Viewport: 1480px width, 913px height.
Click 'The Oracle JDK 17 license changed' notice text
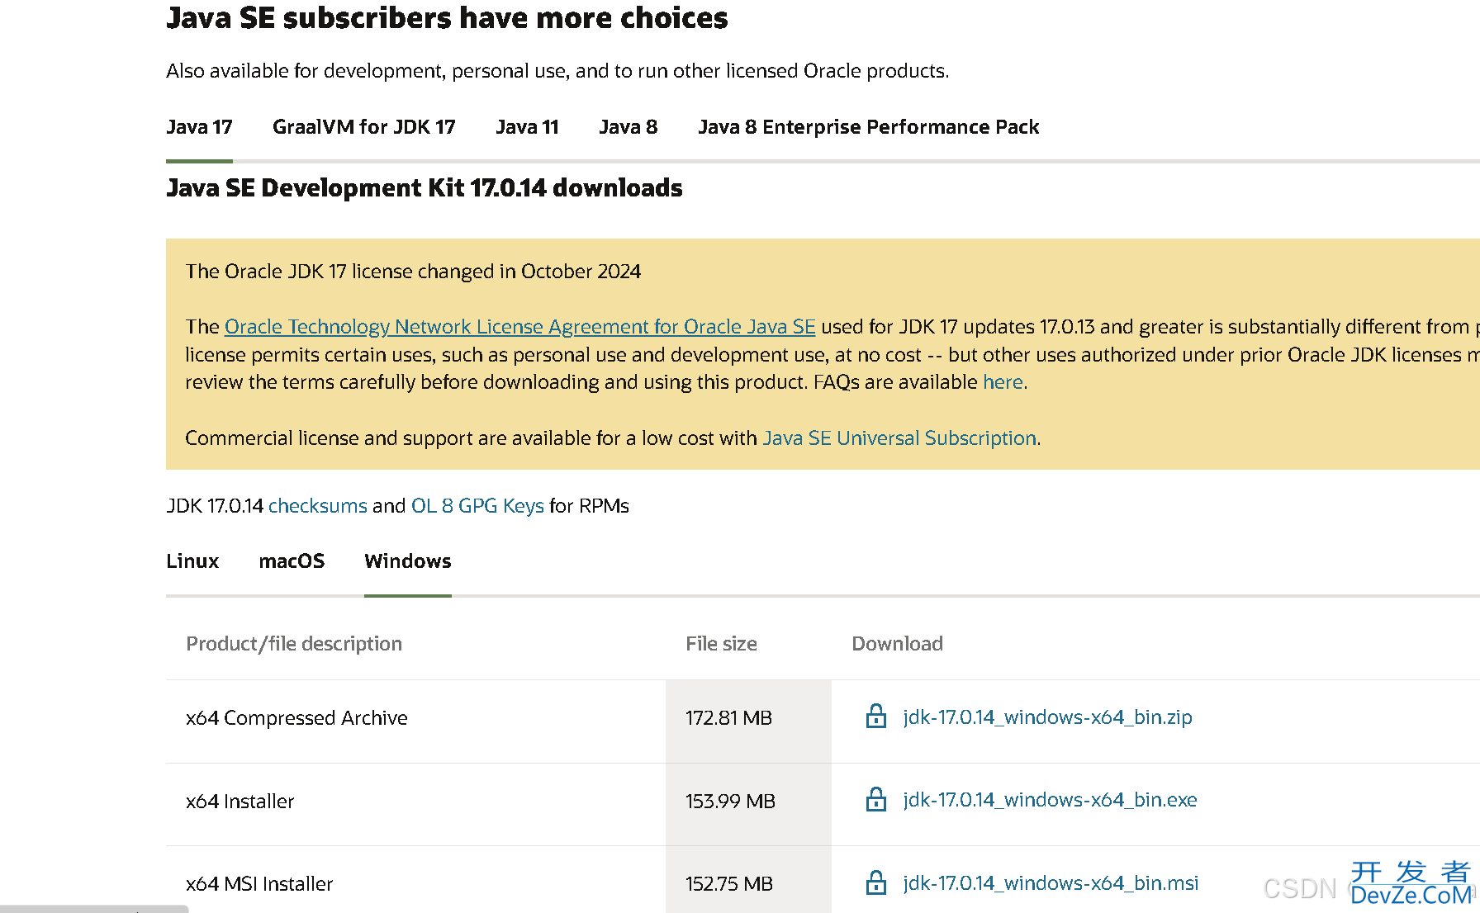click(x=413, y=272)
